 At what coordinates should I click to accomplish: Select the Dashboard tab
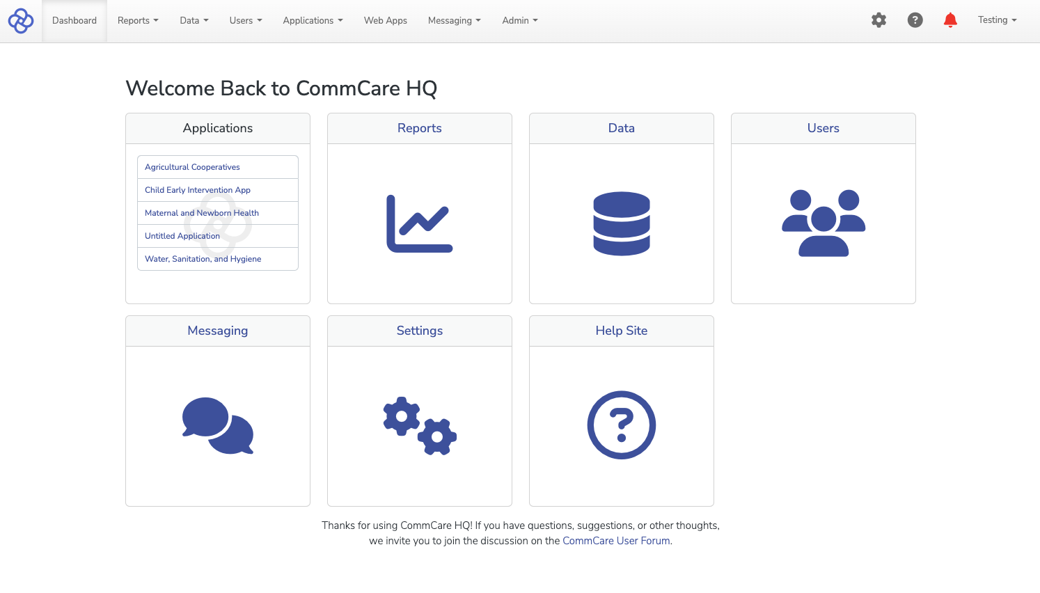(x=74, y=21)
